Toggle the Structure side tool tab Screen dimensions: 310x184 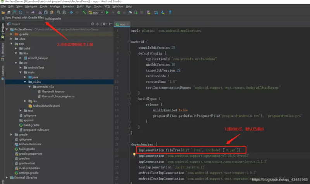pos(3,52)
